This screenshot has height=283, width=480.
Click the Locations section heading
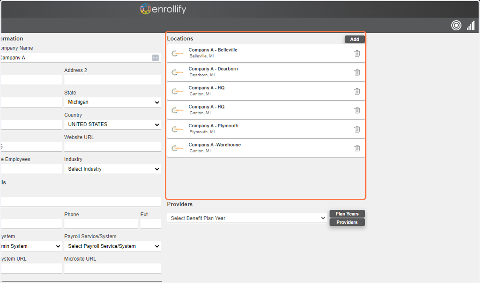point(180,39)
